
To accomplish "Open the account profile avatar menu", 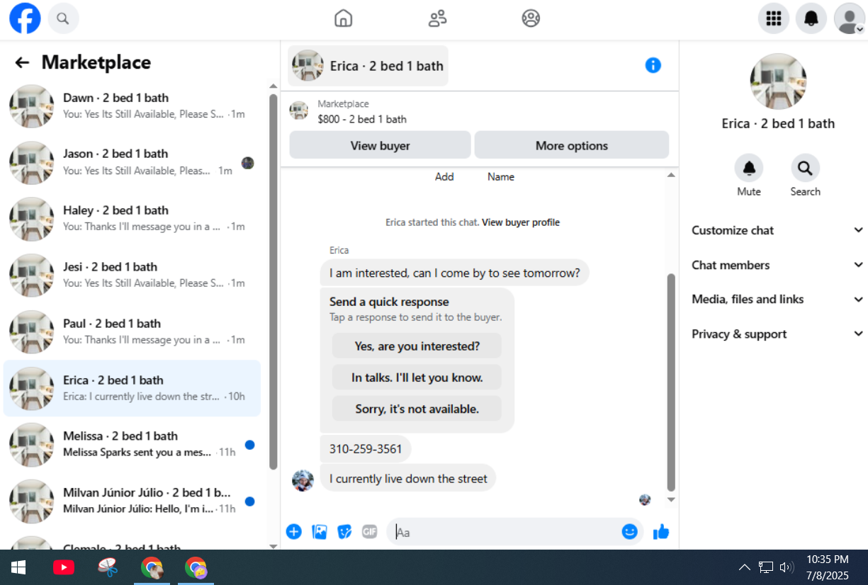I will tap(849, 18).
